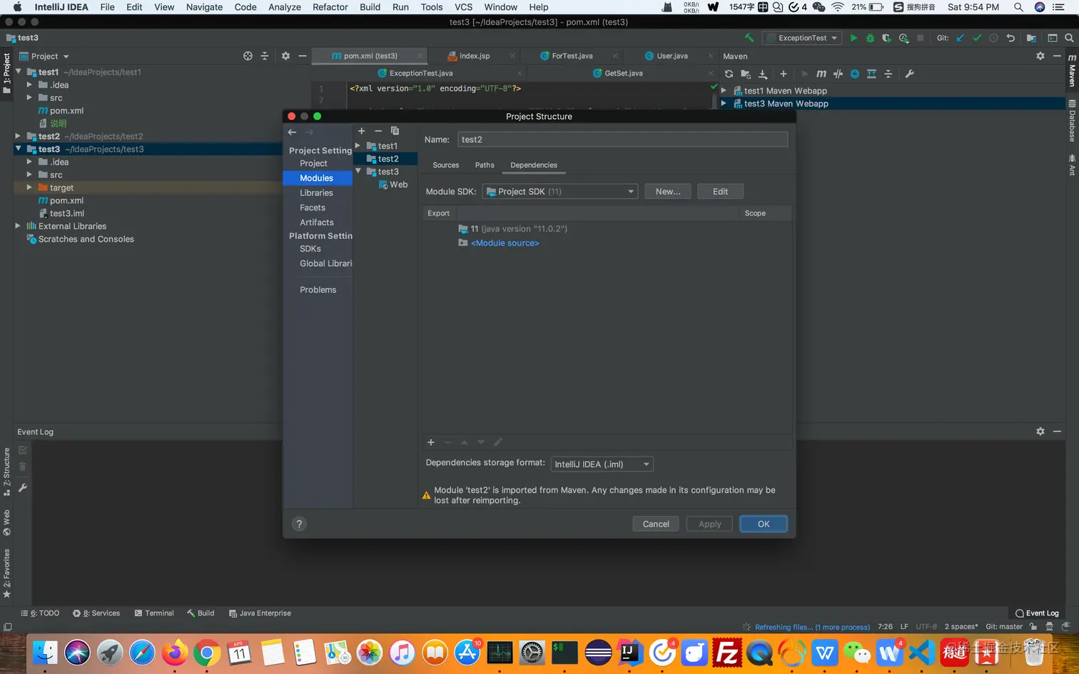Open the Refactor menu
This screenshot has width=1079, height=674.
click(330, 7)
